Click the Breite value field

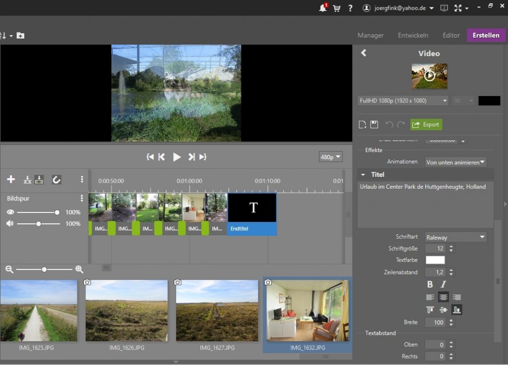436,322
